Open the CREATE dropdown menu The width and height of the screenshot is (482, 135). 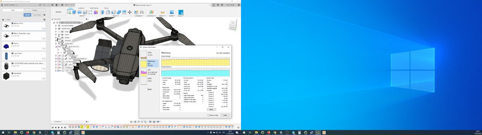click(82, 16)
